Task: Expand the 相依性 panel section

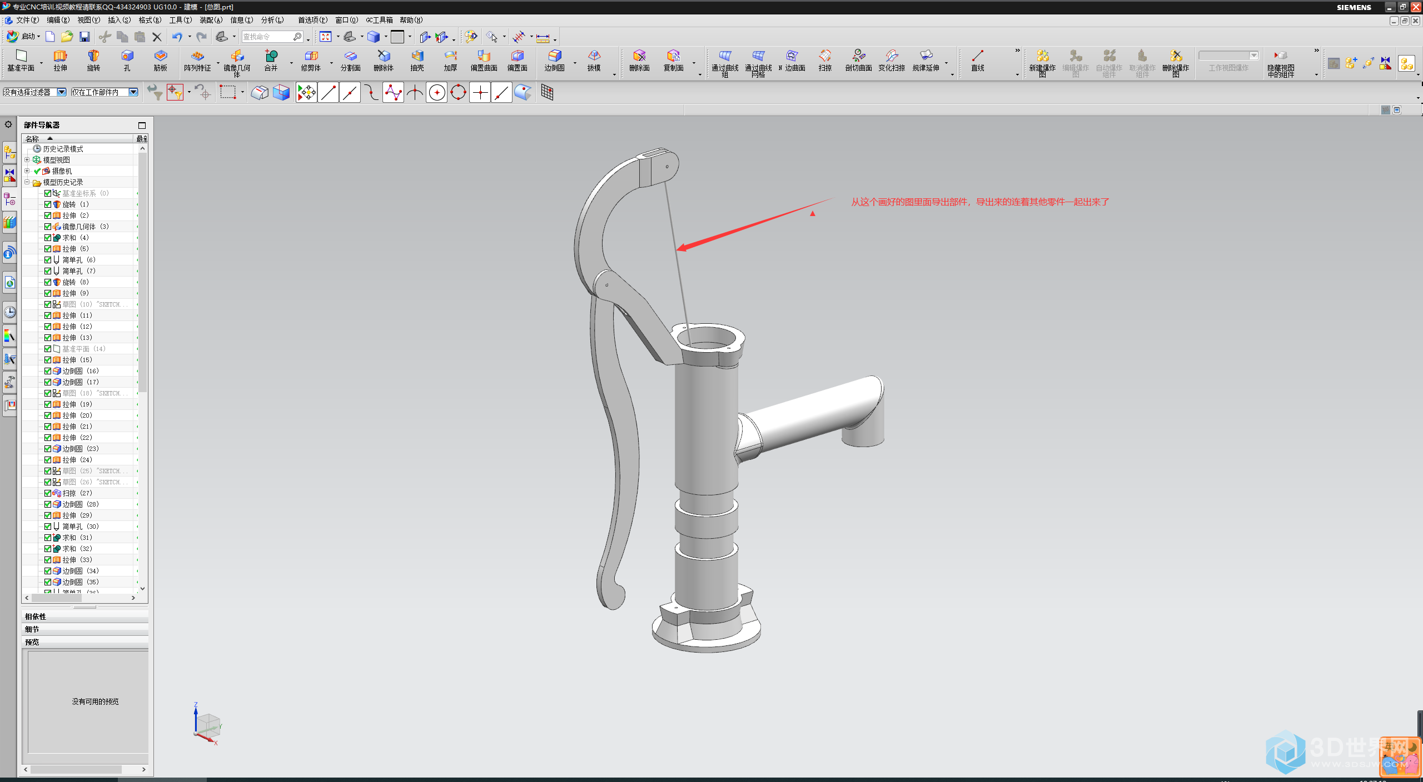Action: tap(85, 616)
